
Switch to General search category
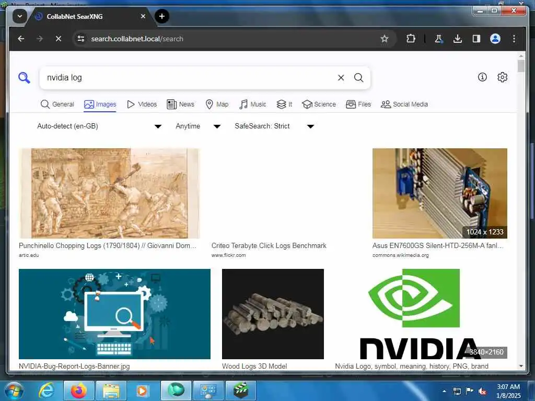[x=57, y=104]
